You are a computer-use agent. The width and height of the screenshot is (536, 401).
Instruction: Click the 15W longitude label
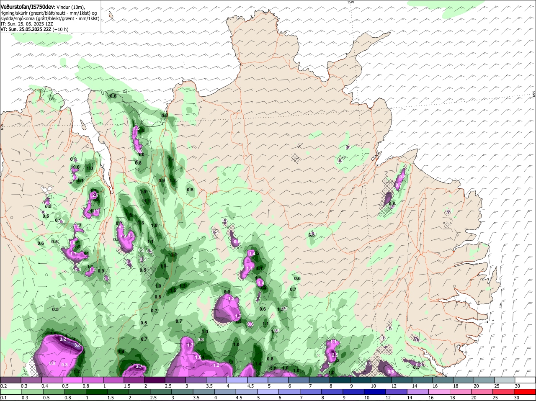(x=350, y=2)
